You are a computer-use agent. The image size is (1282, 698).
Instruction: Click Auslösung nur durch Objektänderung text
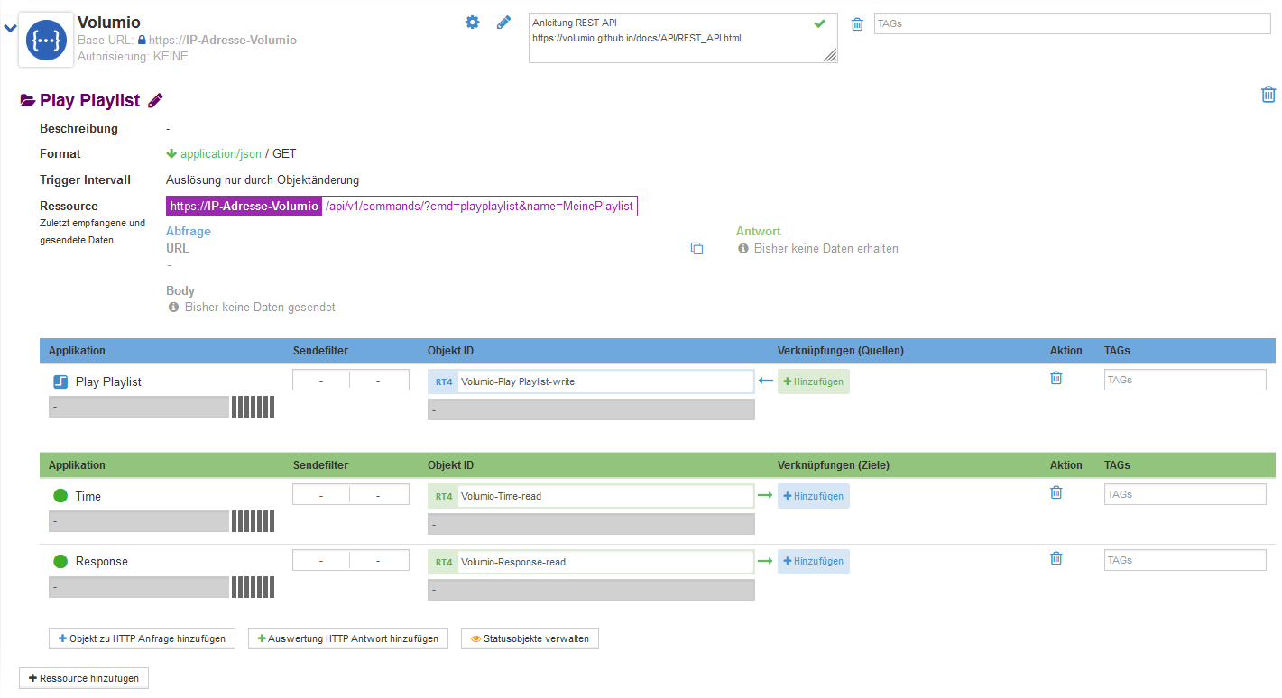tap(263, 180)
